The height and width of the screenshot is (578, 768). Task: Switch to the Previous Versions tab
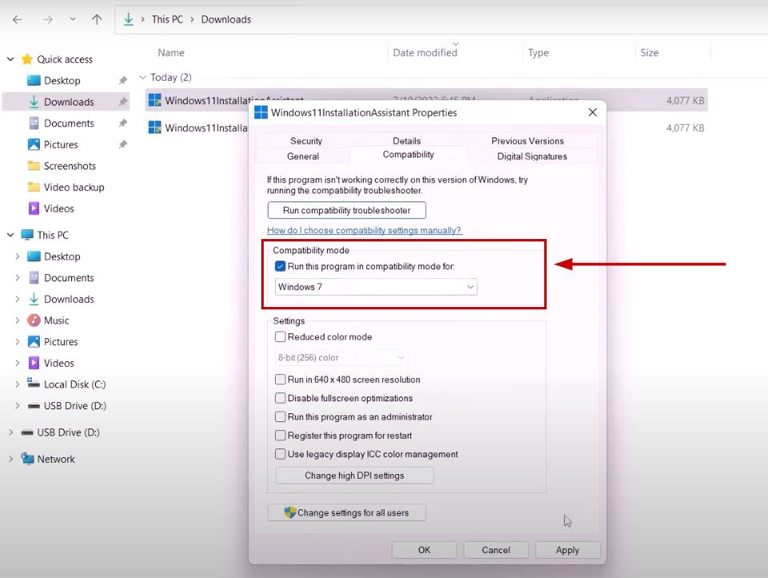pos(527,141)
